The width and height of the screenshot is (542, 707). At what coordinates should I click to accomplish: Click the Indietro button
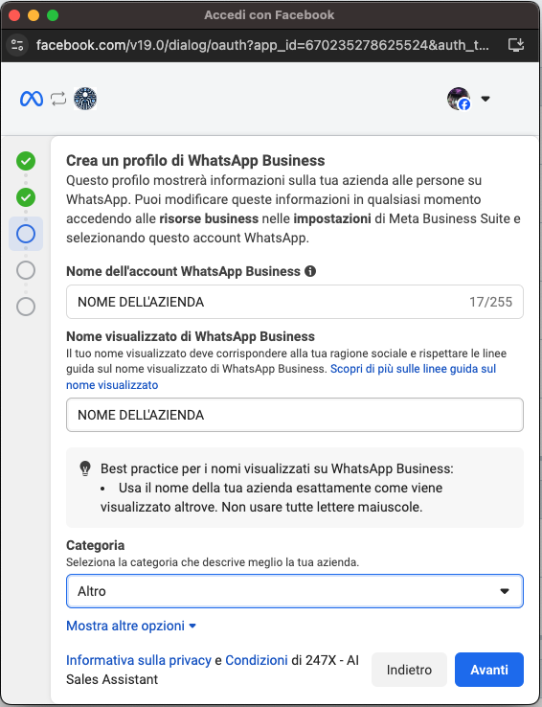[x=409, y=670]
